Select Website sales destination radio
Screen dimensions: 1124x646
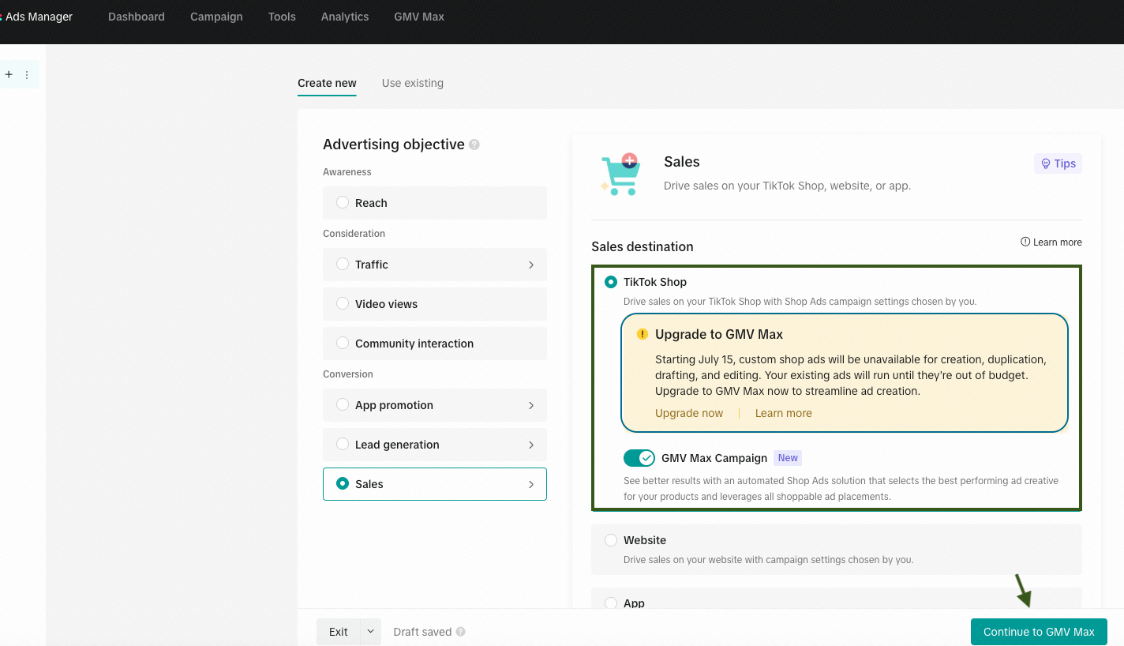click(611, 540)
